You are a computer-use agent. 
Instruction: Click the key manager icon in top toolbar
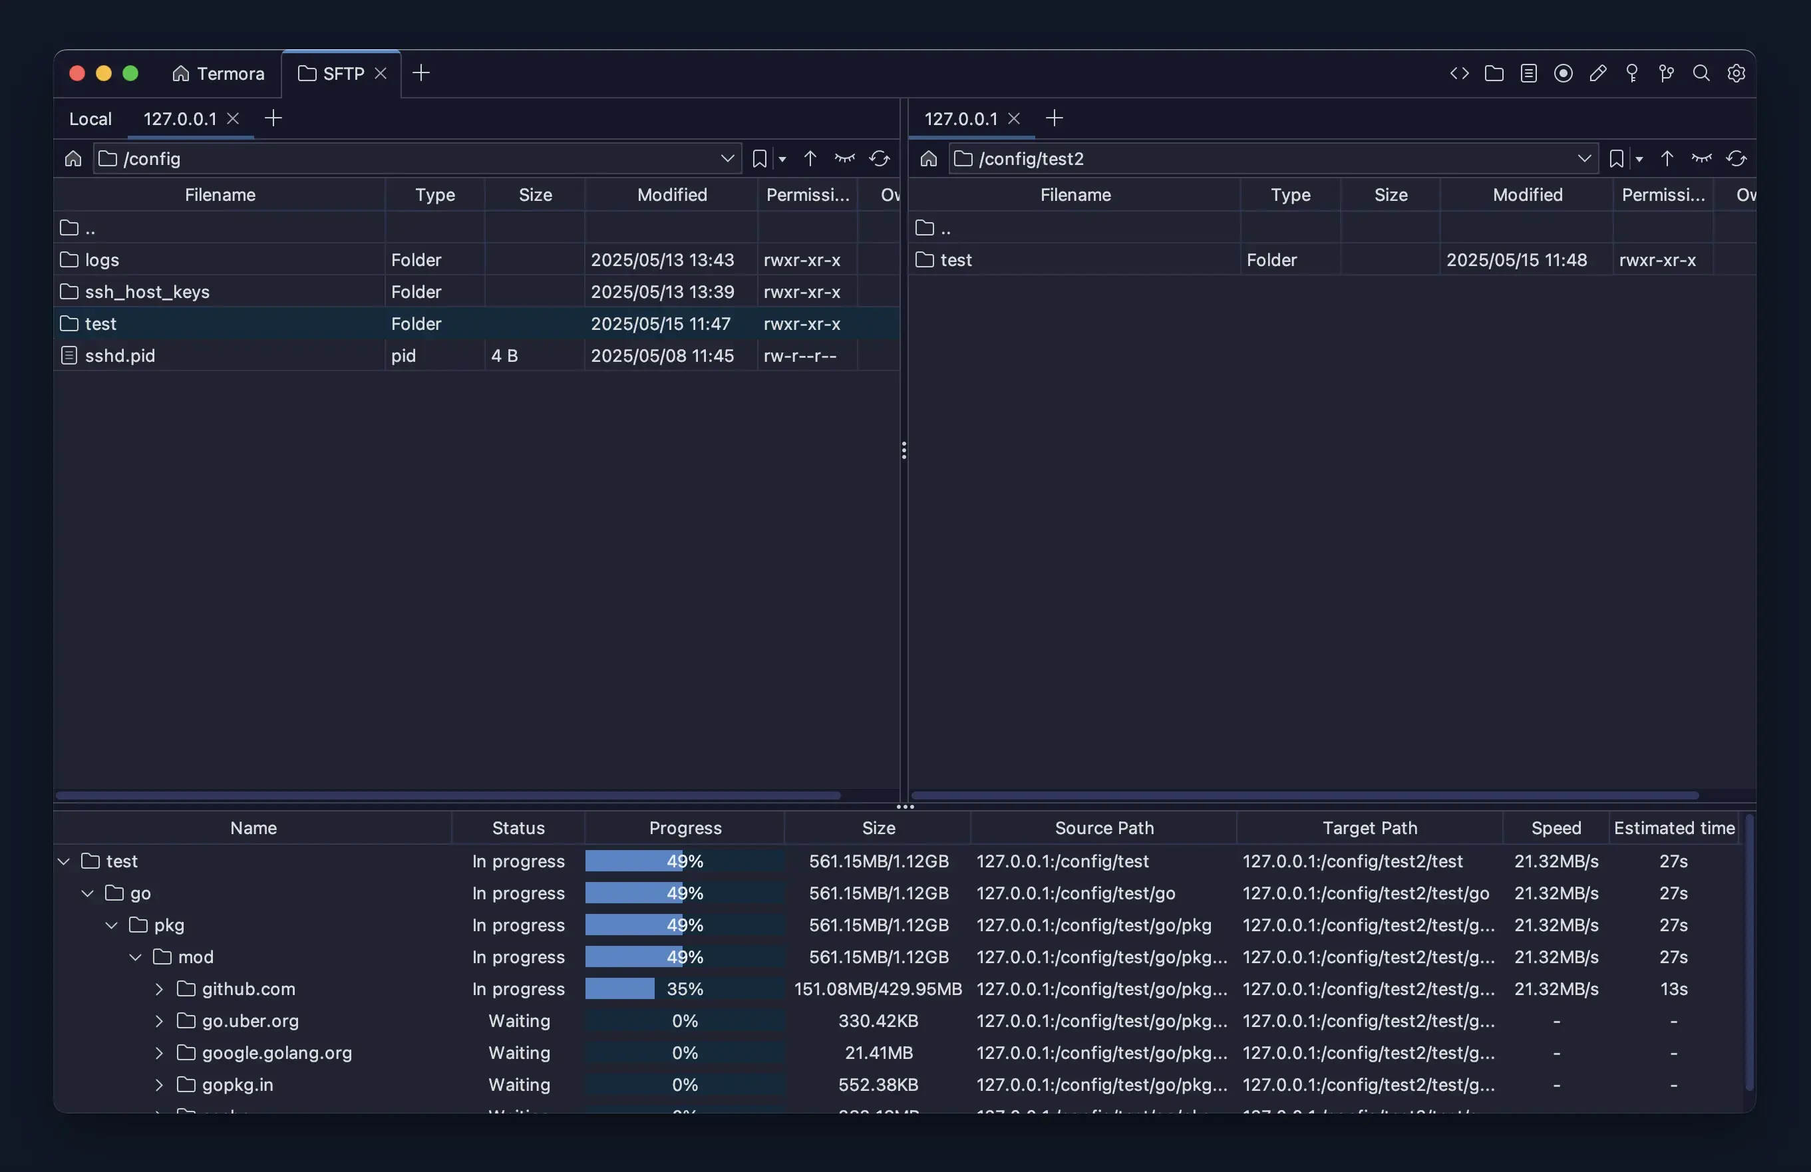click(x=1631, y=73)
